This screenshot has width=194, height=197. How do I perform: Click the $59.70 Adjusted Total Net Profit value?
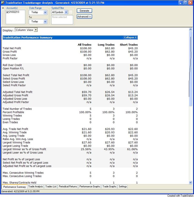(x=86, y=92)
